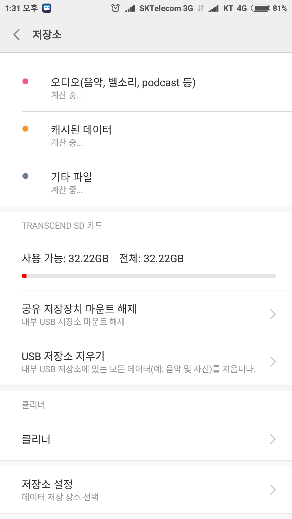Image resolution: width=292 pixels, height=519 pixels.
Task: Tap the SD card storage usage bar
Action: pos(149,276)
